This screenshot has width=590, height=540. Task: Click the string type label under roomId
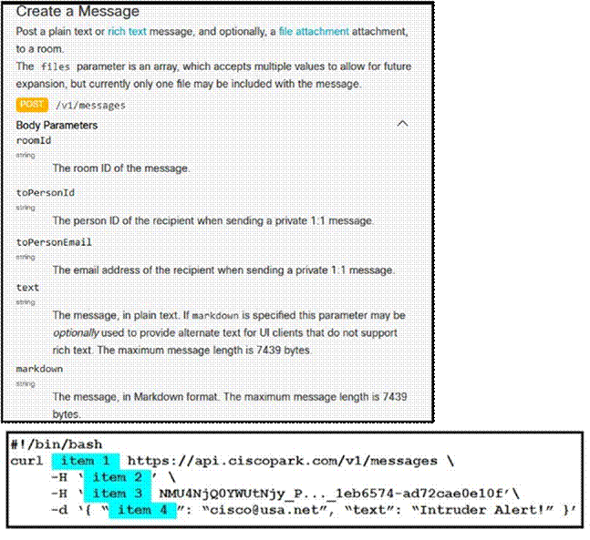(26, 155)
